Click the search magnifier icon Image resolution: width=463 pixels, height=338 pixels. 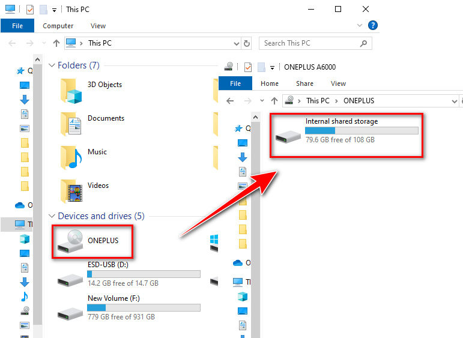tap(363, 43)
